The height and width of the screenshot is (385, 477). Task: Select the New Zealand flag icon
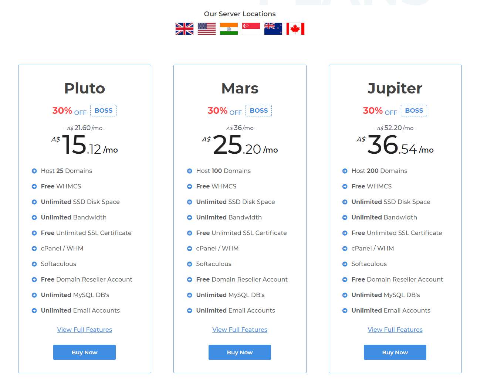coord(273,29)
